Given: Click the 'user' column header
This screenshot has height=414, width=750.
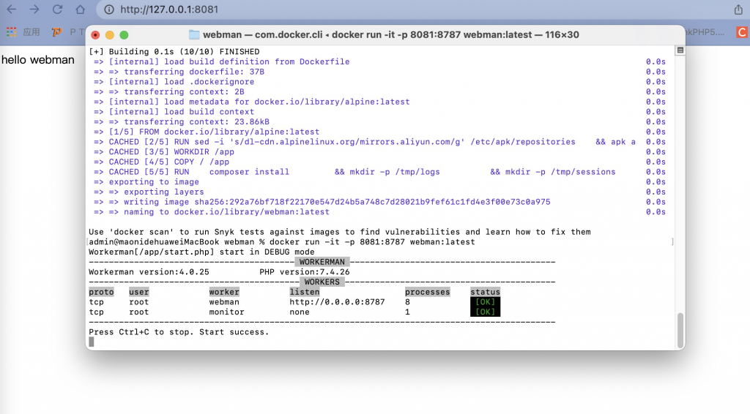Looking at the screenshot, I should pos(138,293).
